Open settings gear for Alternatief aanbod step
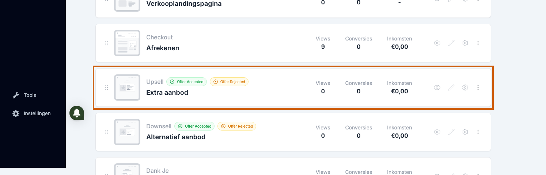This screenshot has width=546, height=175. click(465, 132)
